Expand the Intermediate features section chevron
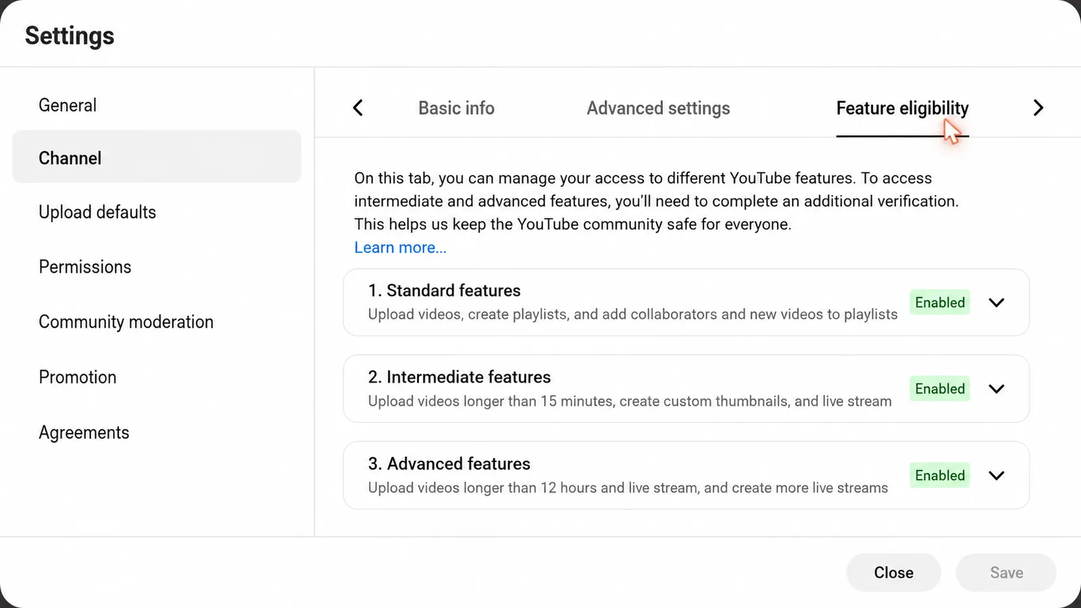Screen dimensions: 1081x608 [x=997, y=389]
